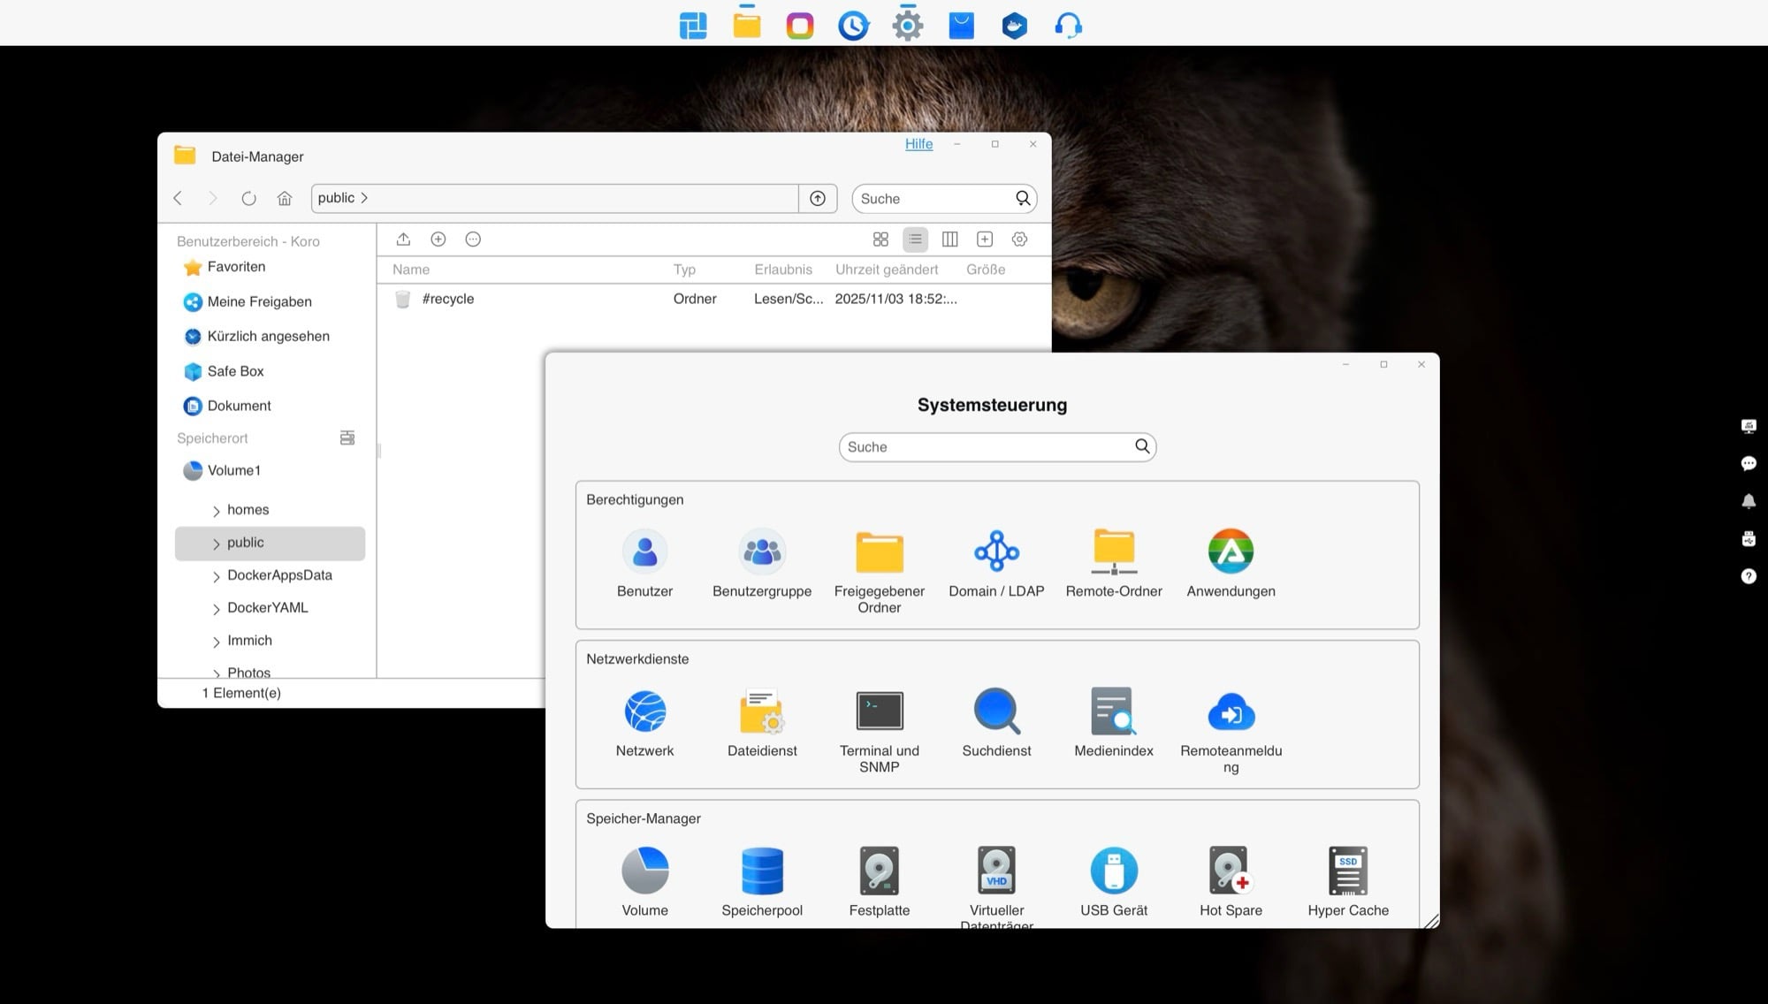Click the refresh icon in Datei-Manager

tap(248, 199)
